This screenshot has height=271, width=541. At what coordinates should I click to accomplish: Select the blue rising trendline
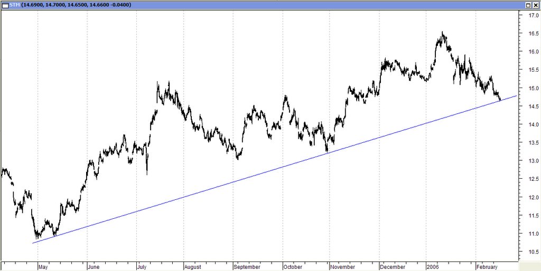[x=276, y=168]
